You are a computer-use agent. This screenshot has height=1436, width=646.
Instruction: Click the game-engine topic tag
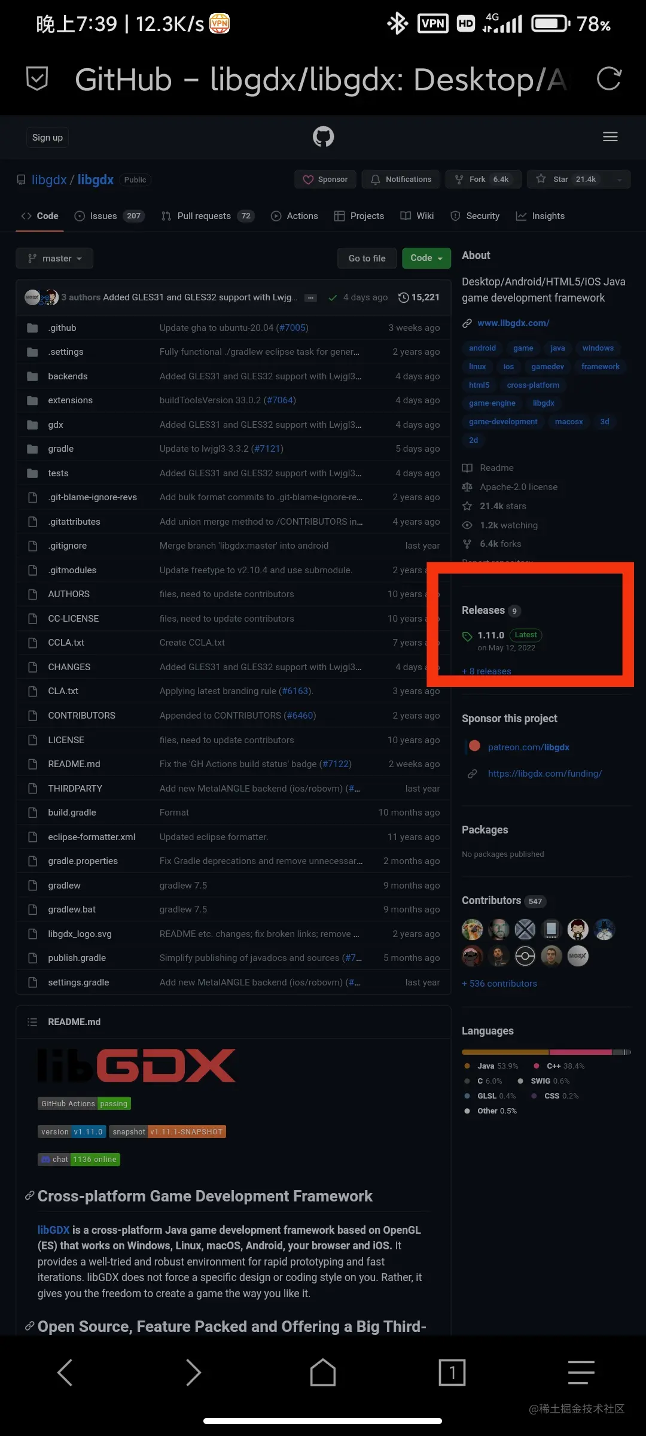(492, 403)
